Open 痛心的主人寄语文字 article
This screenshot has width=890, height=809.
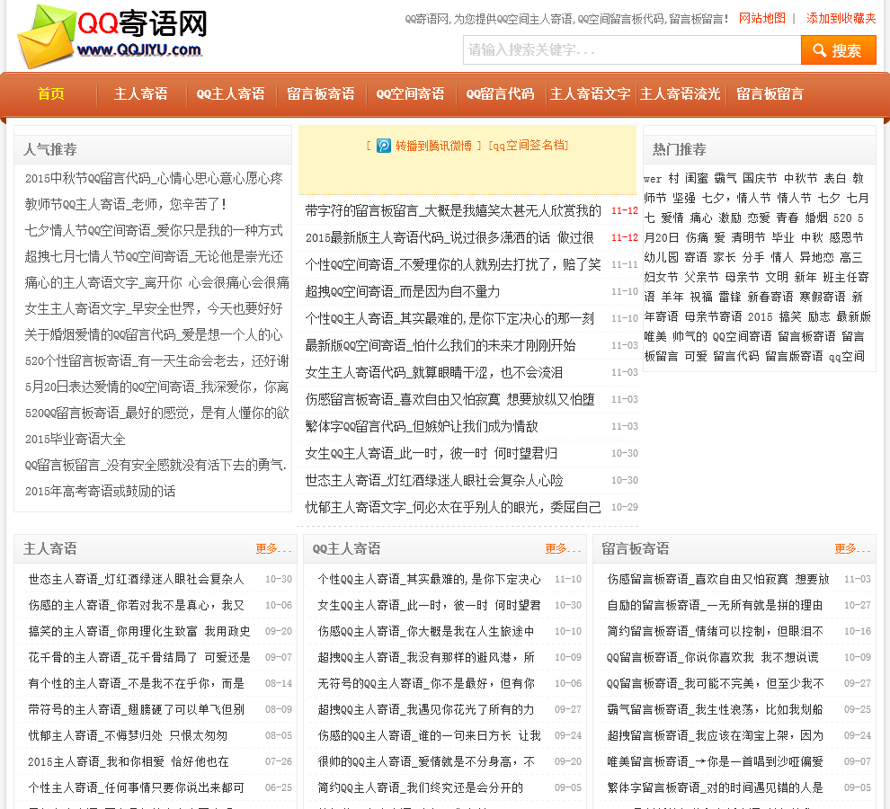tap(156, 283)
